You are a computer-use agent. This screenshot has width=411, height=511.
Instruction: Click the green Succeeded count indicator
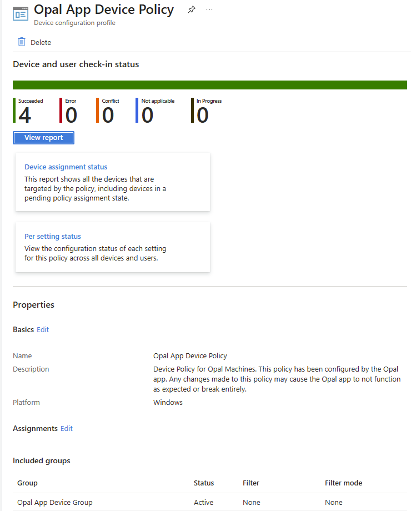25,114
